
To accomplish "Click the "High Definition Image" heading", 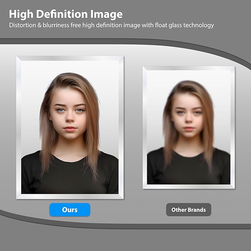I will pos(65,14).
